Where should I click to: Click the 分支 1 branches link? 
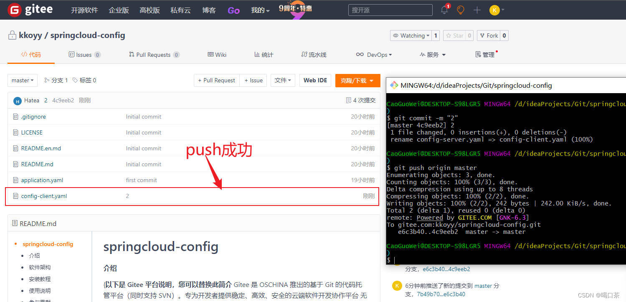click(56, 80)
